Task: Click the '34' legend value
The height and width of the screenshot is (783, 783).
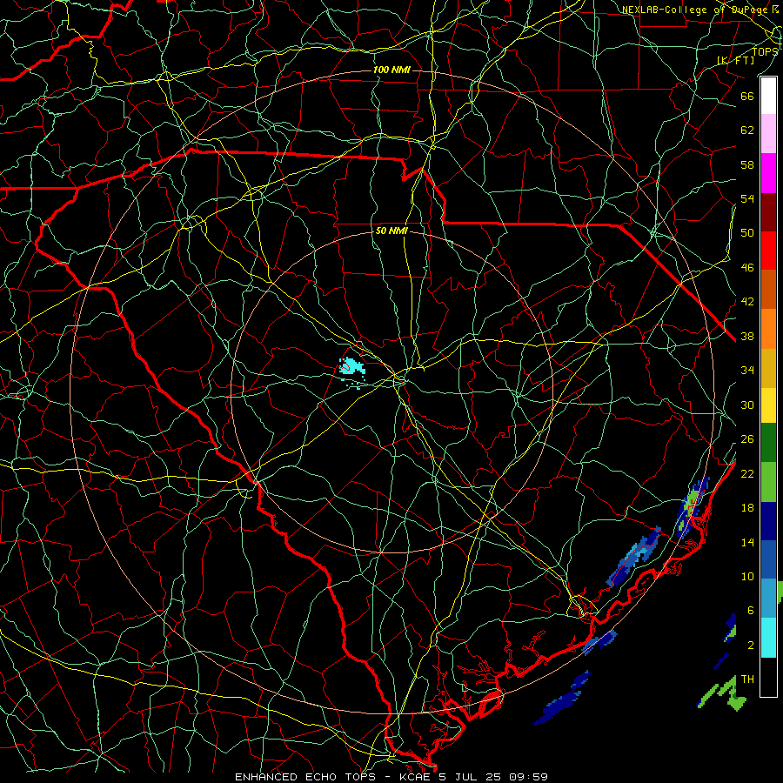Action: [x=747, y=371]
